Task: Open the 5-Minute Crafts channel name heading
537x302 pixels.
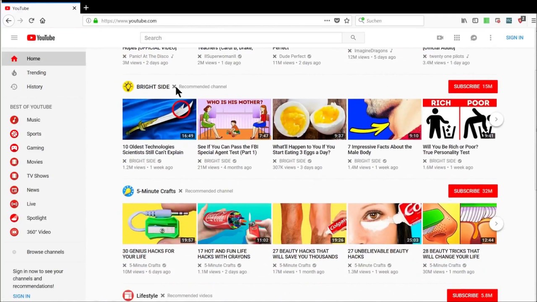Action: (x=156, y=191)
